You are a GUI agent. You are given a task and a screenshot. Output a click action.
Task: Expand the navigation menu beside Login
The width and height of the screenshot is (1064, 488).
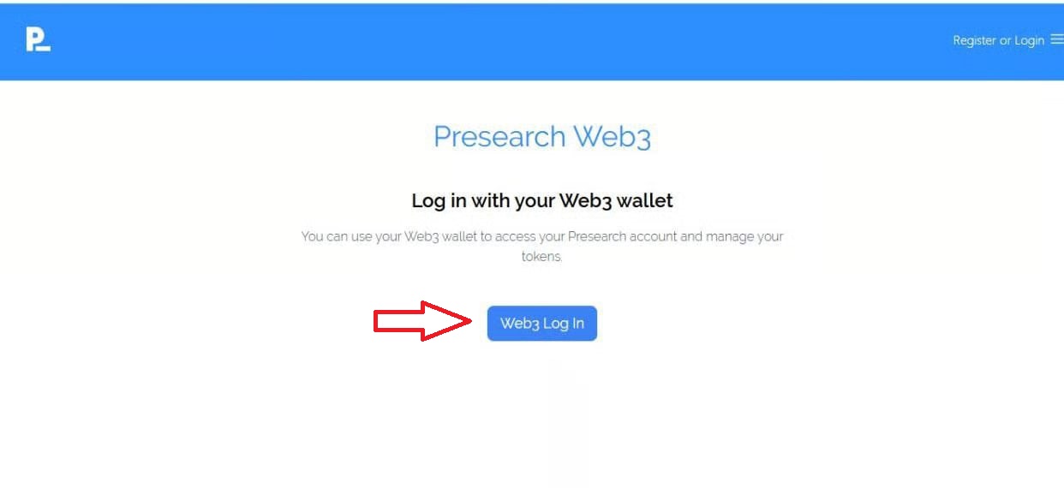[x=1057, y=39]
